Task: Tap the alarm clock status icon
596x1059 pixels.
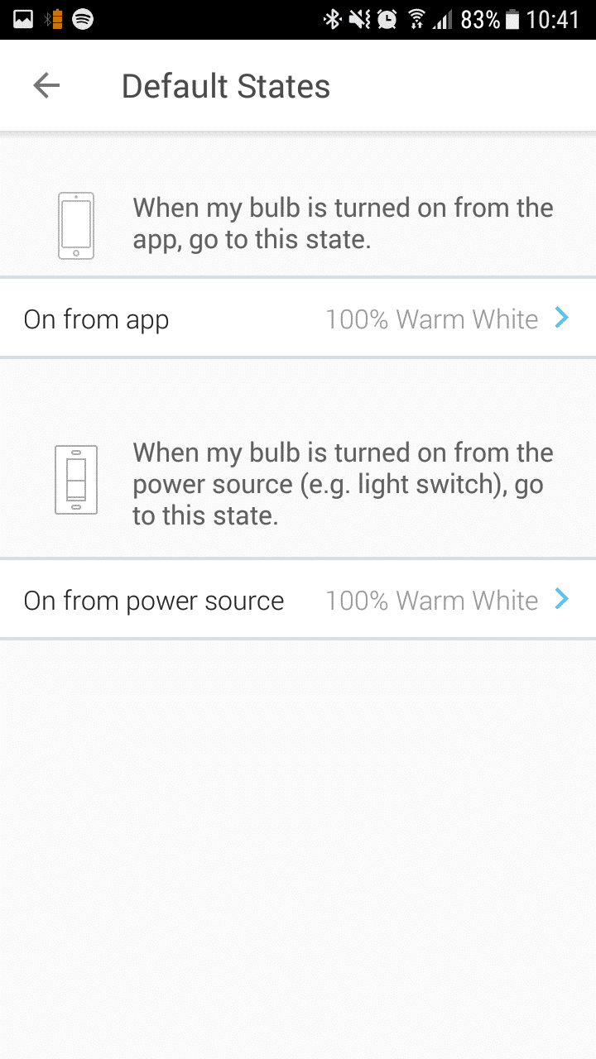Action: coord(387,19)
